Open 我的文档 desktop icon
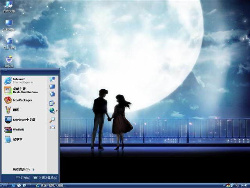This screenshot has width=250, height=188. pos(9,6)
